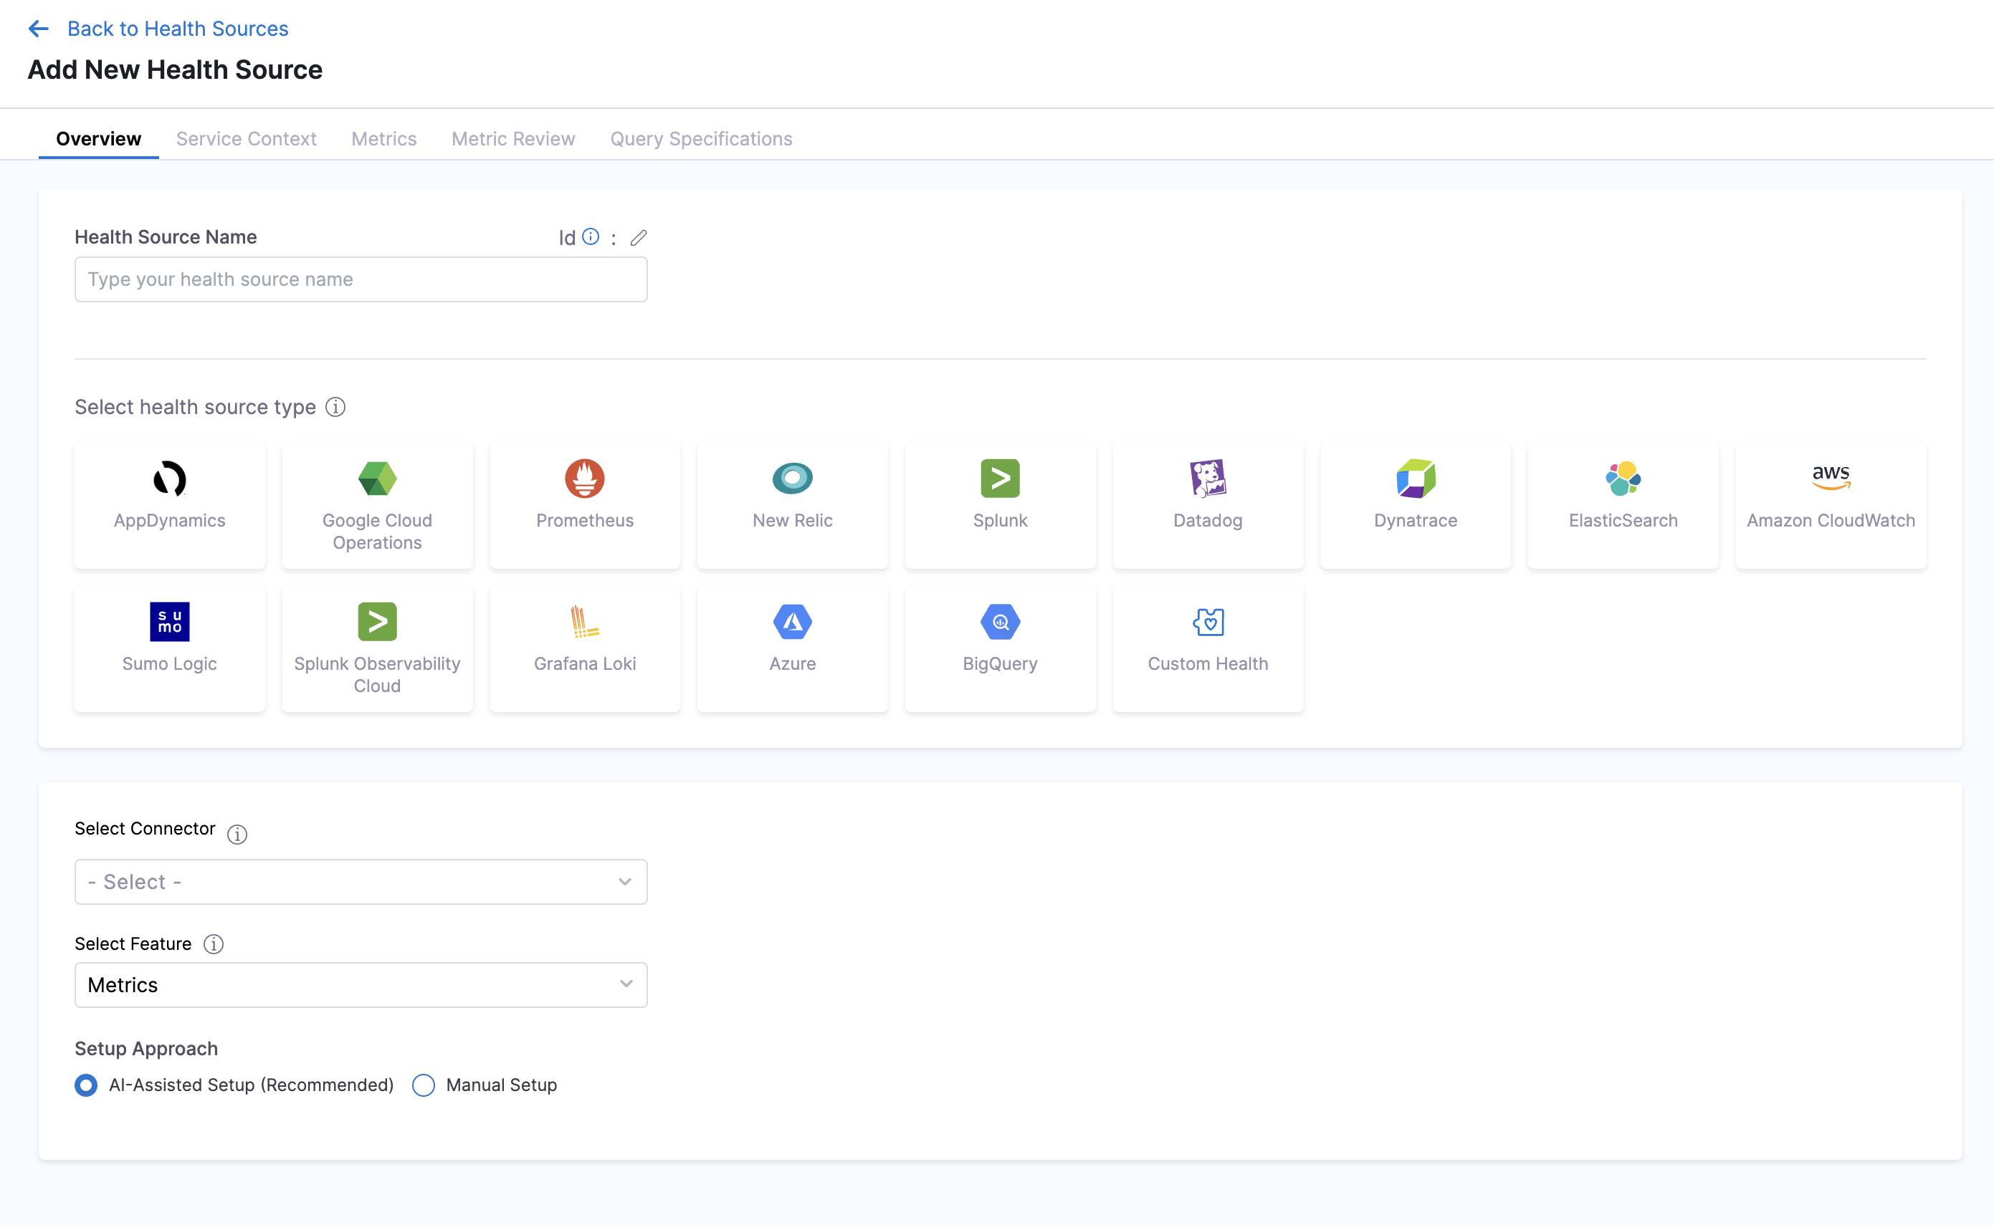Choose the Manual Setup radio button
This screenshot has height=1225, width=1994.
(423, 1085)
